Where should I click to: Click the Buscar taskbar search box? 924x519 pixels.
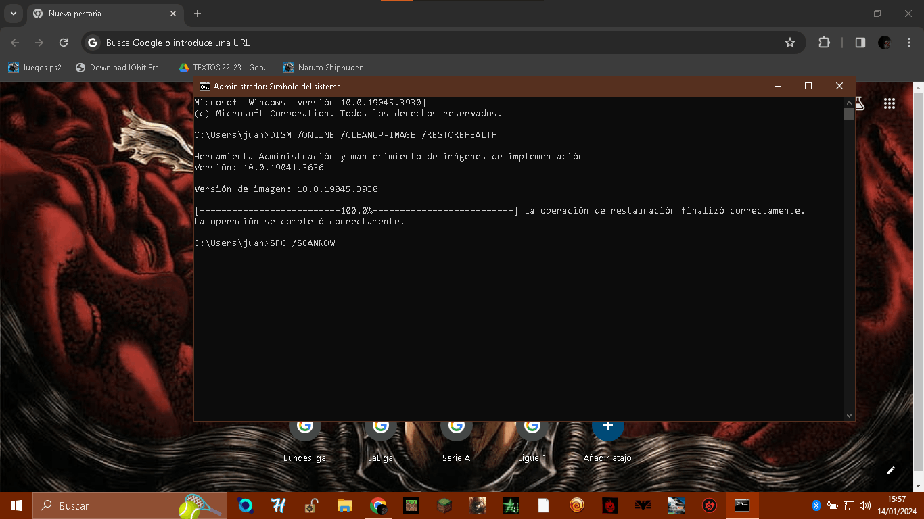(130, 505)
